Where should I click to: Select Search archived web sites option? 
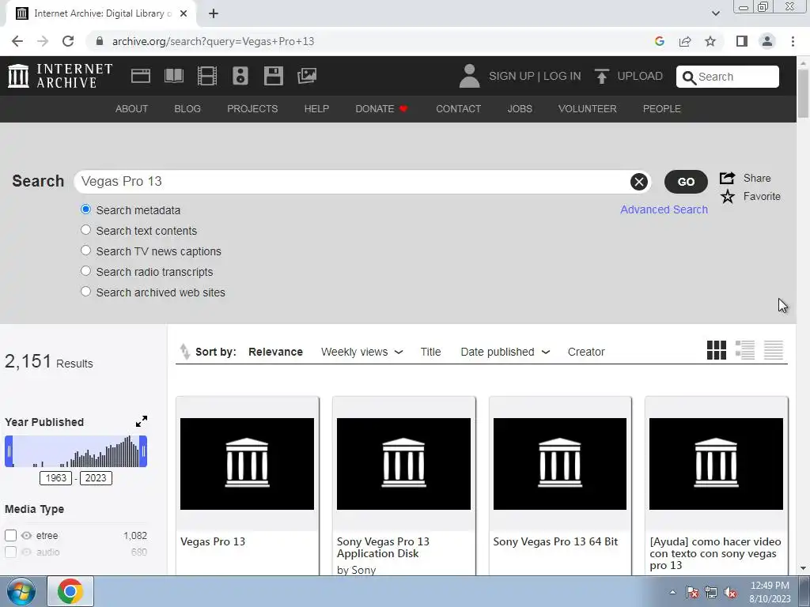pyautogui.click(x=85, y=292)
